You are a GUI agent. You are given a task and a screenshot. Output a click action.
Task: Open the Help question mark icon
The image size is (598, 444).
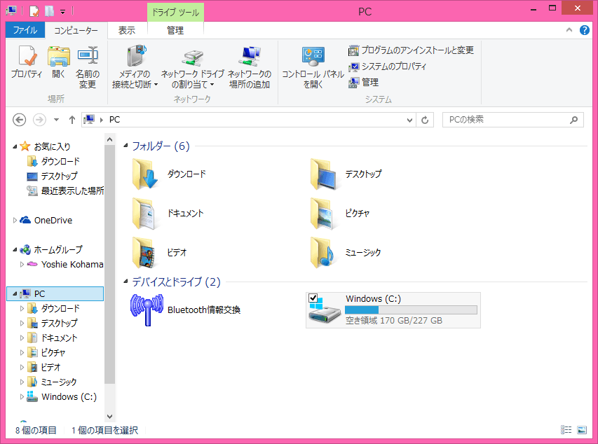pos(585,31)
